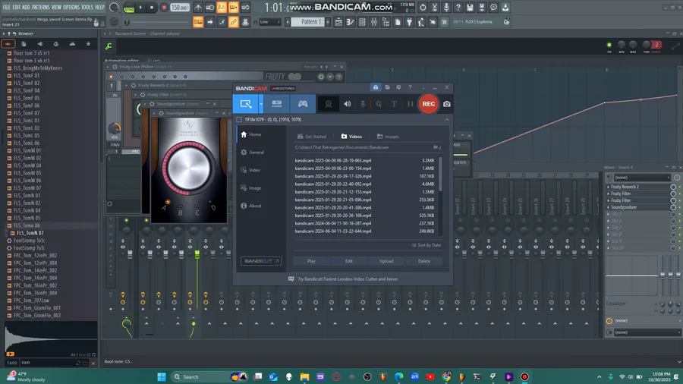The height and width of the screenshot is (384, 683).
Task: Click the shopping cart icon in FL toolbar
Action: [444, 22]
